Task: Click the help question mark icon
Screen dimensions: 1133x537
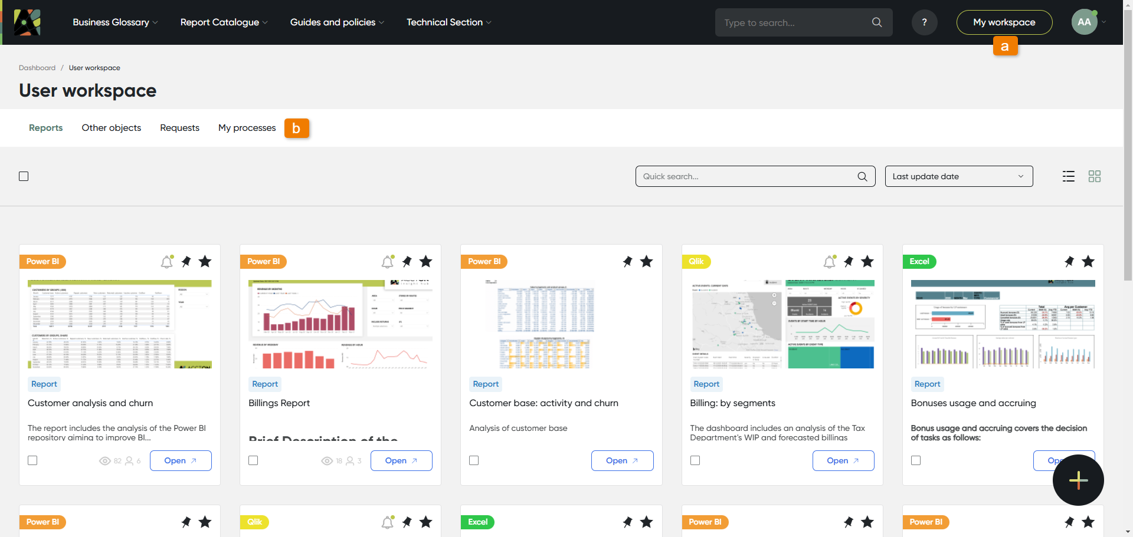Action: pyautogui.click(x=924, y=22)
